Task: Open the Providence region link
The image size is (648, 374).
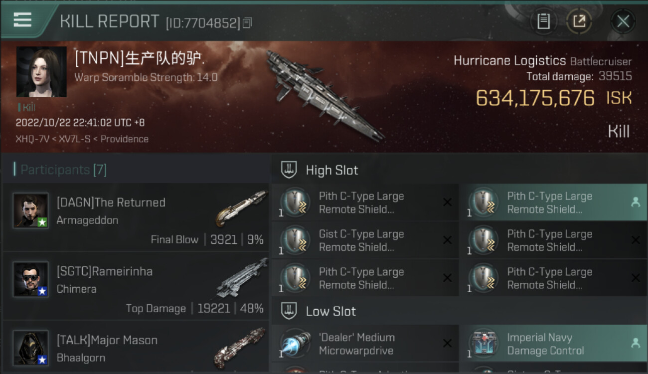Action: [x=125, y=139]
